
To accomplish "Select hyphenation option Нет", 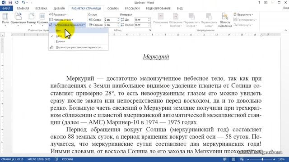I will 78,31.
